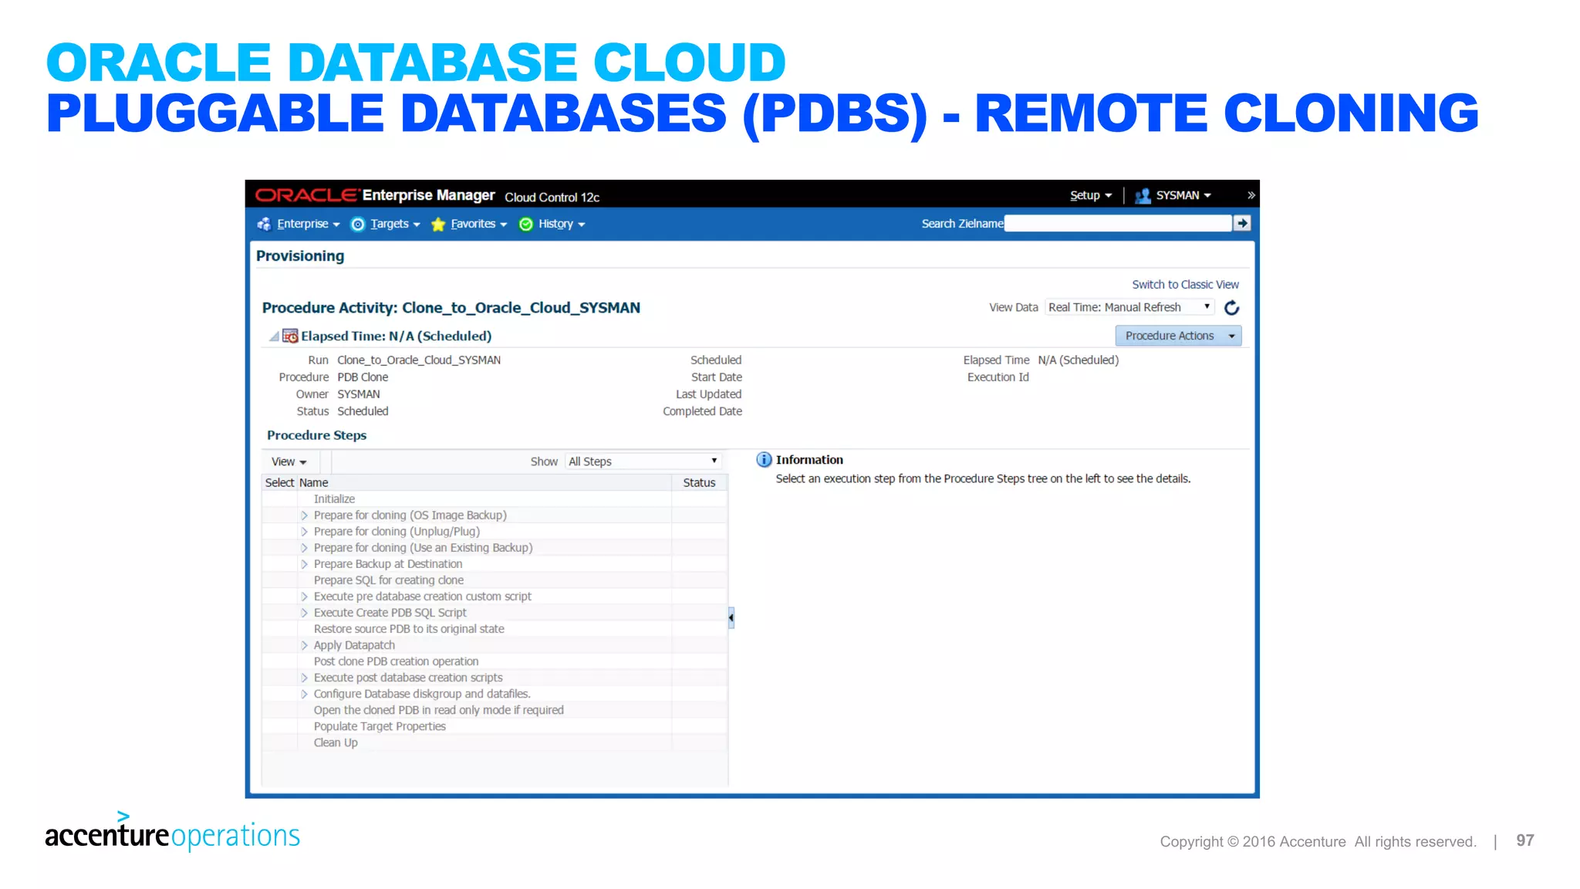The image size is (1580, 889).
Task: Select Restore source PDB to its original state
Action: [x=409, y=629]
